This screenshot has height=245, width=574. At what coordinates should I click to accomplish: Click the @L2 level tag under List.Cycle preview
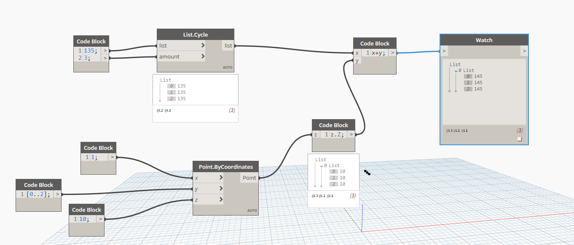pos(159,110)
